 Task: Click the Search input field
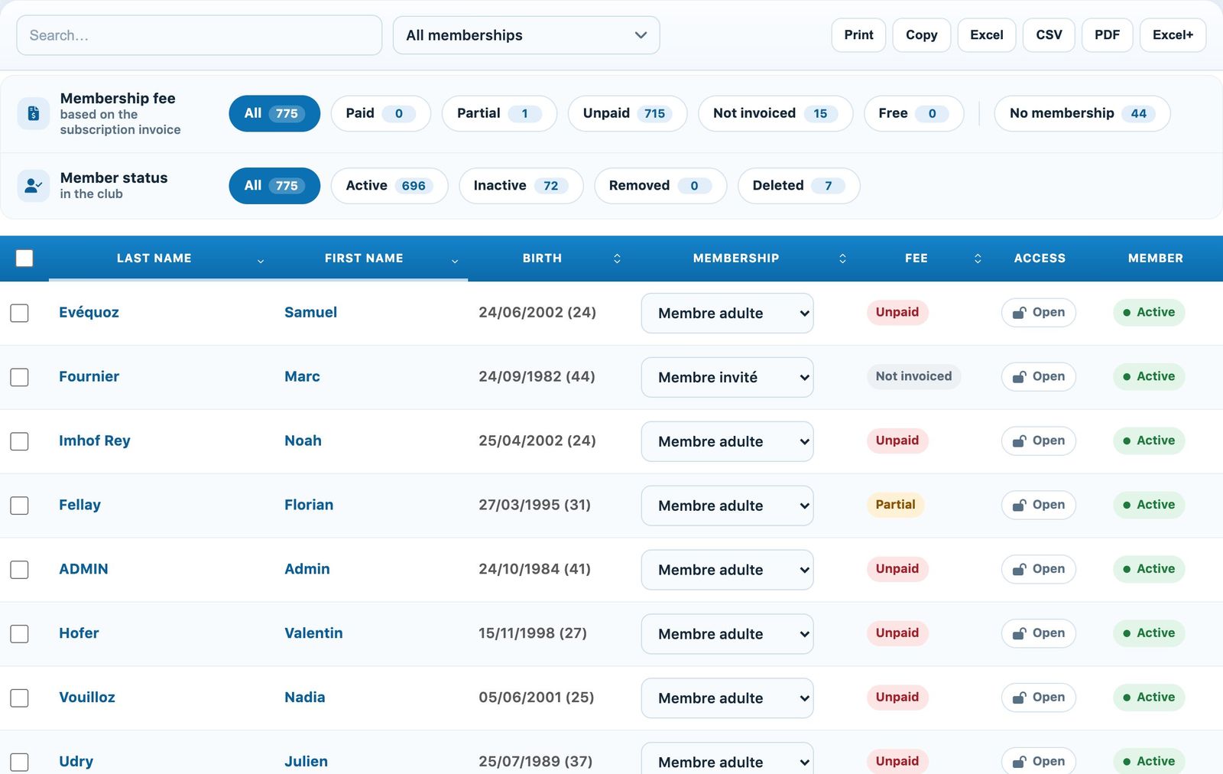[199, 35]
